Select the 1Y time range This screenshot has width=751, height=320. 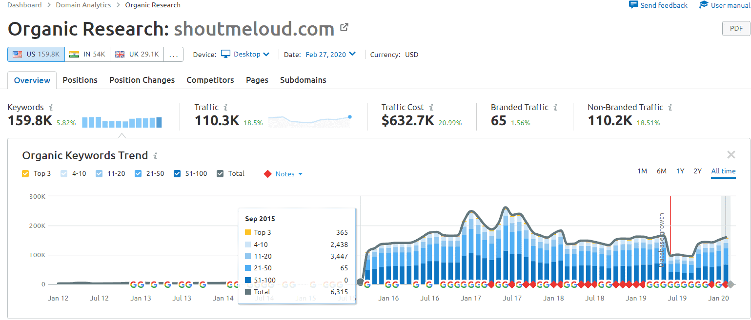(x=680, y=171)
